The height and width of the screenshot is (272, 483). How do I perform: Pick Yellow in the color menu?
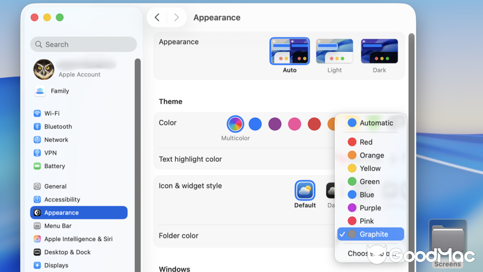tap(370, 169)
